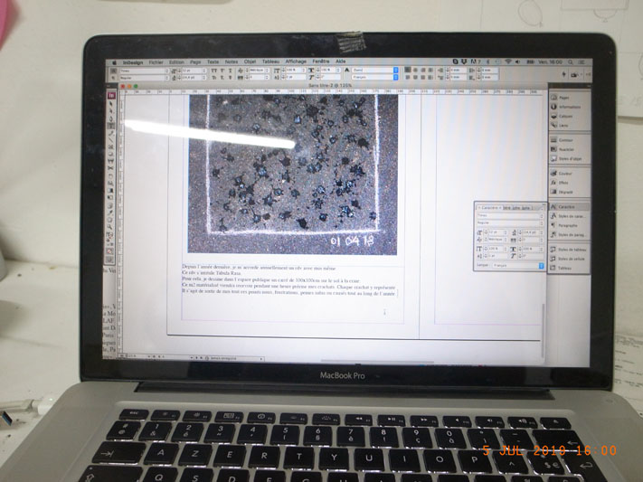Select the Type tool in the toolbox
The width and height of the screenshot is (643, 482).
110,126
